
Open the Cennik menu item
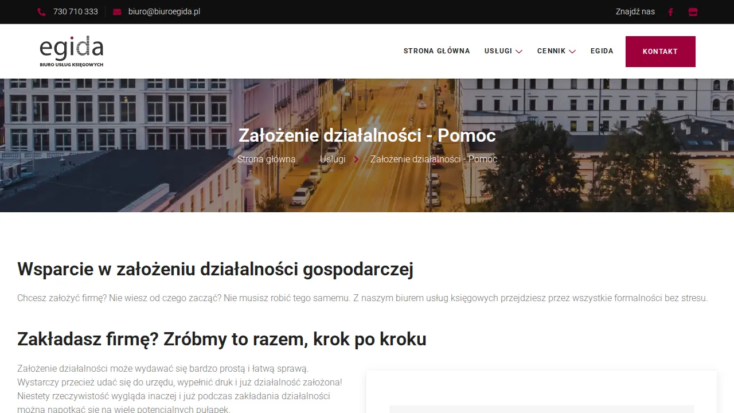pos(552,51)
